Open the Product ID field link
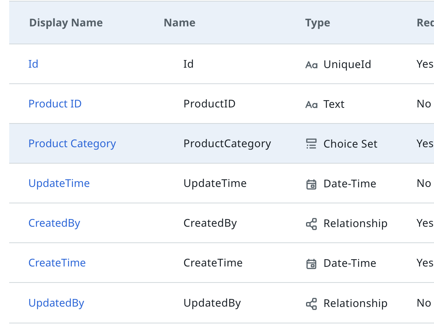The width and height of the screenshot is (434, 328). click(55, 104)
